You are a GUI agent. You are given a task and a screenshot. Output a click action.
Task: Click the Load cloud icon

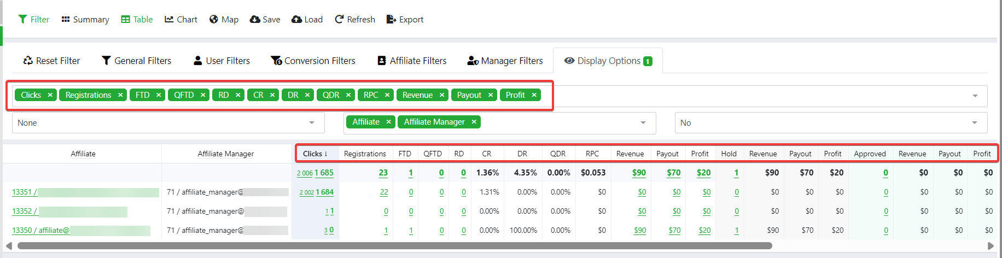[296, 19]
